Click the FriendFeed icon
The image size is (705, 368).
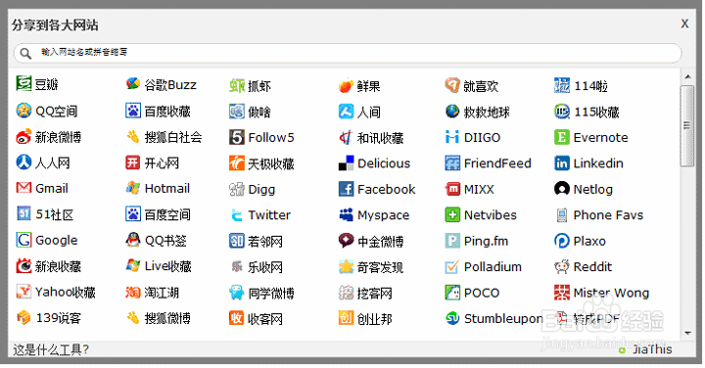[451, 163]
